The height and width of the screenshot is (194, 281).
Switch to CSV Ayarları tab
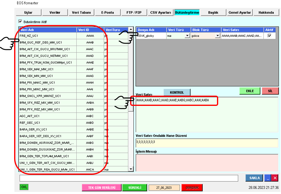160,13
